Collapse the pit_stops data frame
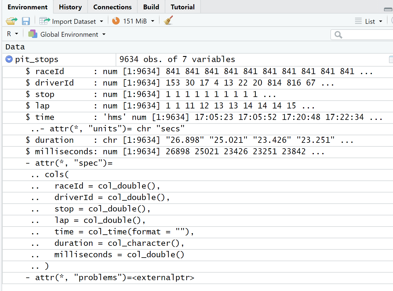The height and width of the screenshot is (291, 393). tap(9, 59)
